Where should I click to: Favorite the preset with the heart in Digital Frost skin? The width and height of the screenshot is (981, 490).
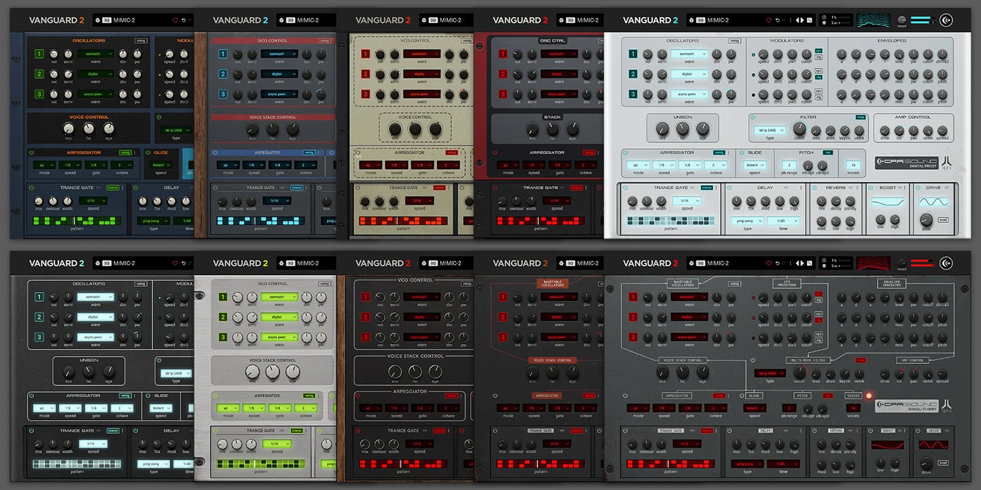769,20
